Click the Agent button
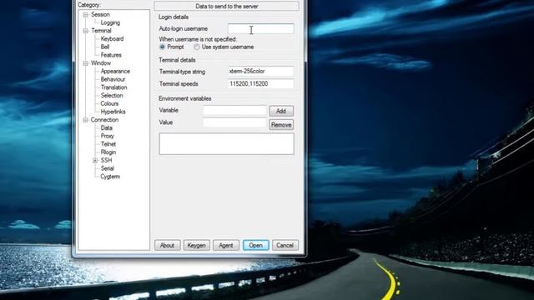Image resolution: width=534 pixels, height=300 pixels. coord(226,245)
